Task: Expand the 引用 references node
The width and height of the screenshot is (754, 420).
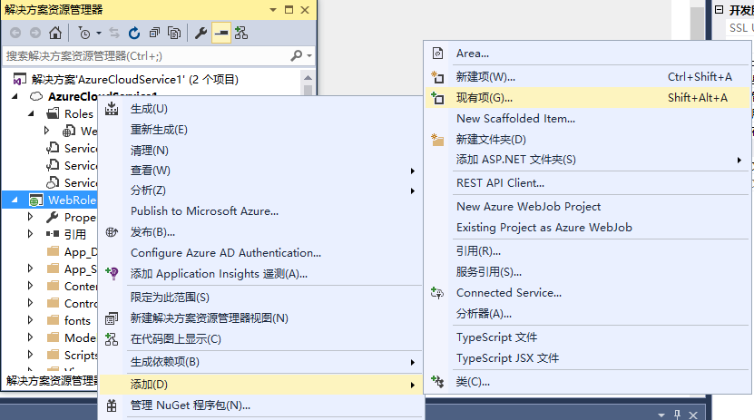Action: click(x=30, y=234)
